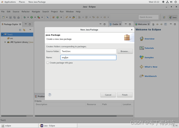Viewport: 179px width, 128px height.
Task: Open the External Tools dropdown arrow
Action: [42, 17]
